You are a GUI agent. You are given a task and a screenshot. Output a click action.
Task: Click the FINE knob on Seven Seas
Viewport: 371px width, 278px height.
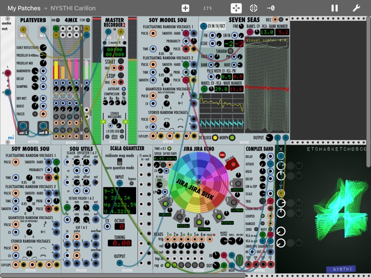(x=241, y=26)
